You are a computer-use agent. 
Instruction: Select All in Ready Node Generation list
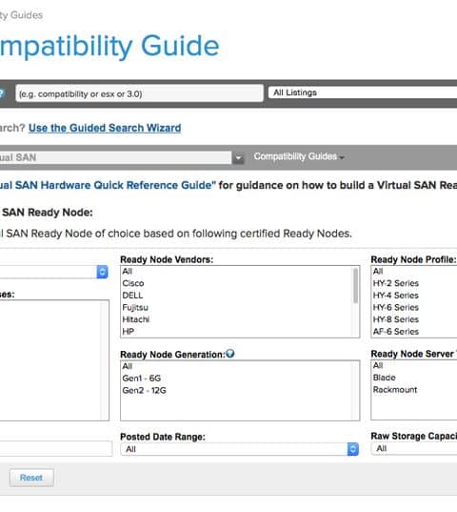[237, 366]
